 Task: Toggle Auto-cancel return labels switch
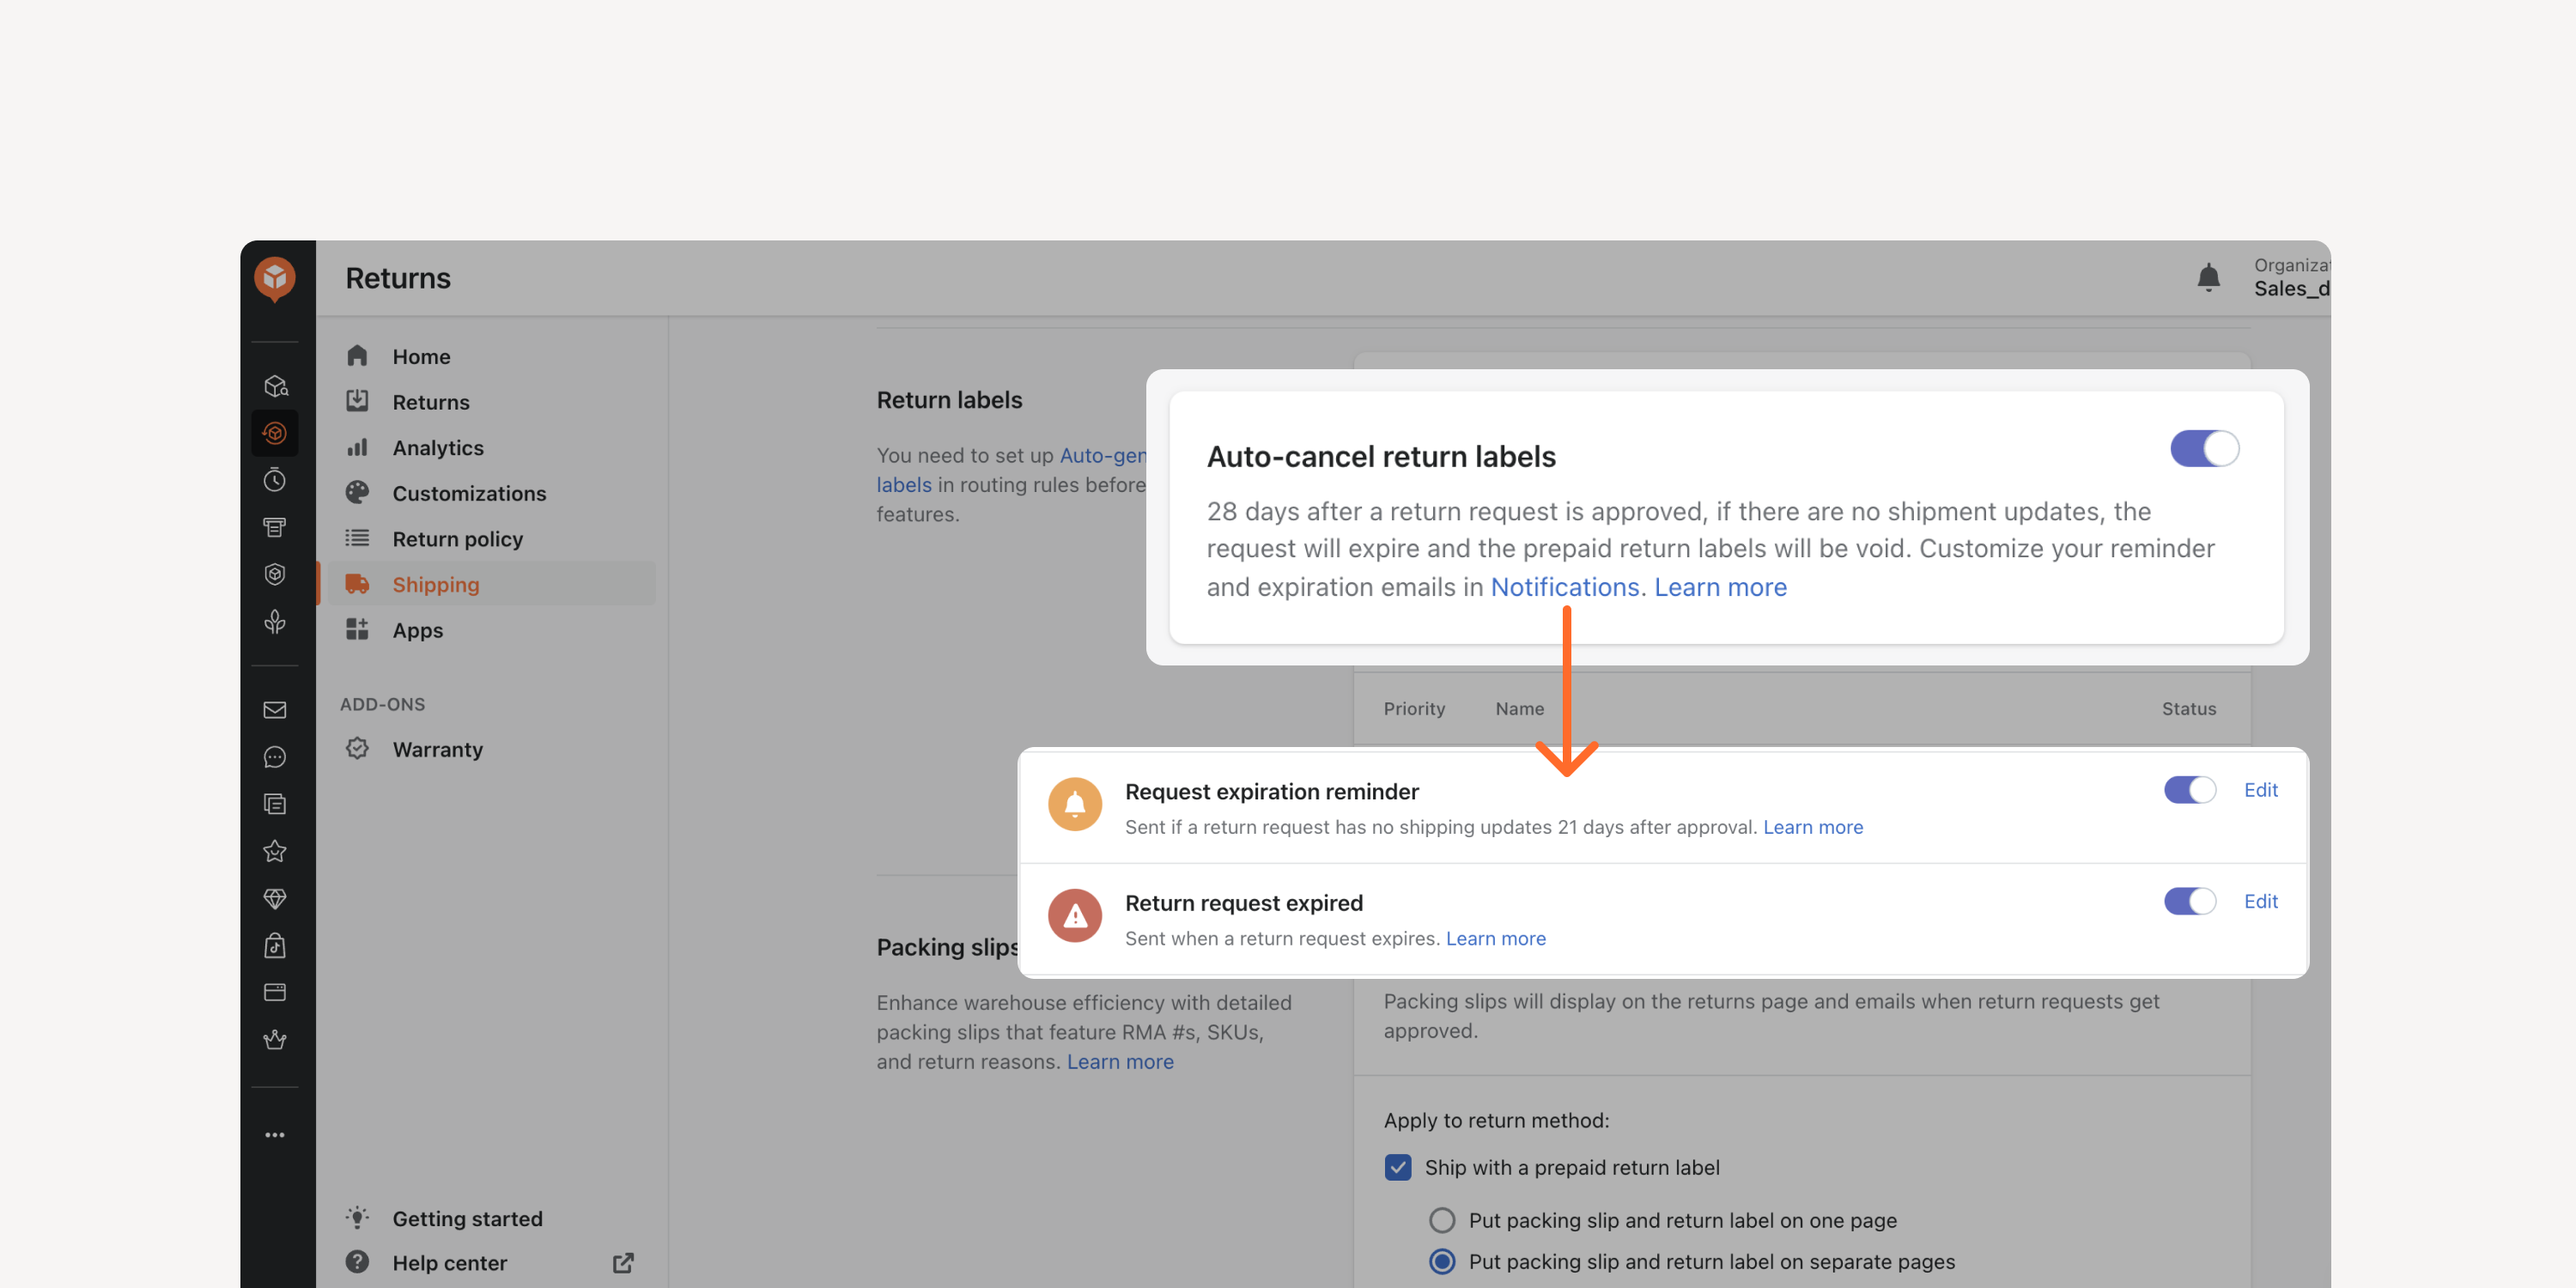click(2204, 448)
